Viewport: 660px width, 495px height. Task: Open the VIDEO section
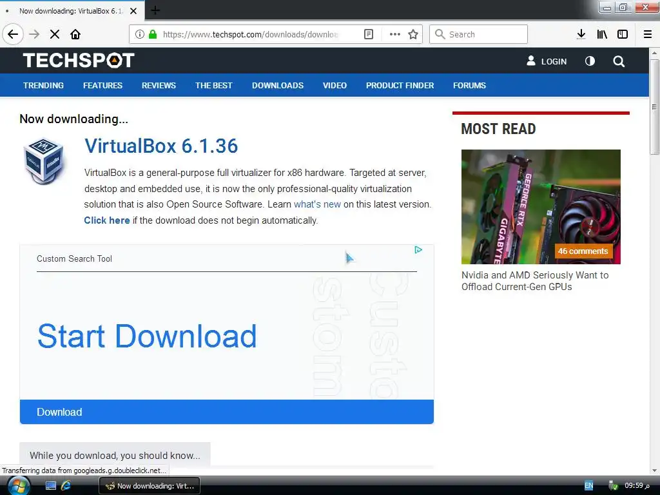click(335, 86)
